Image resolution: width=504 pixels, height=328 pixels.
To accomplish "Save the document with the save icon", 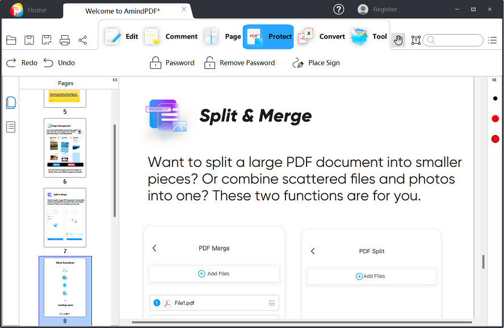I will (x=28, y=40).
